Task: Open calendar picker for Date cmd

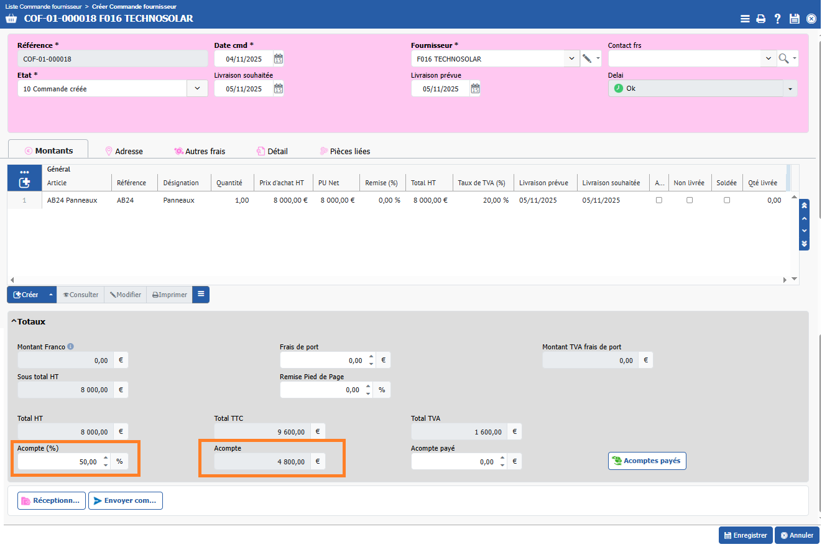Action: [x=279, y=59]
